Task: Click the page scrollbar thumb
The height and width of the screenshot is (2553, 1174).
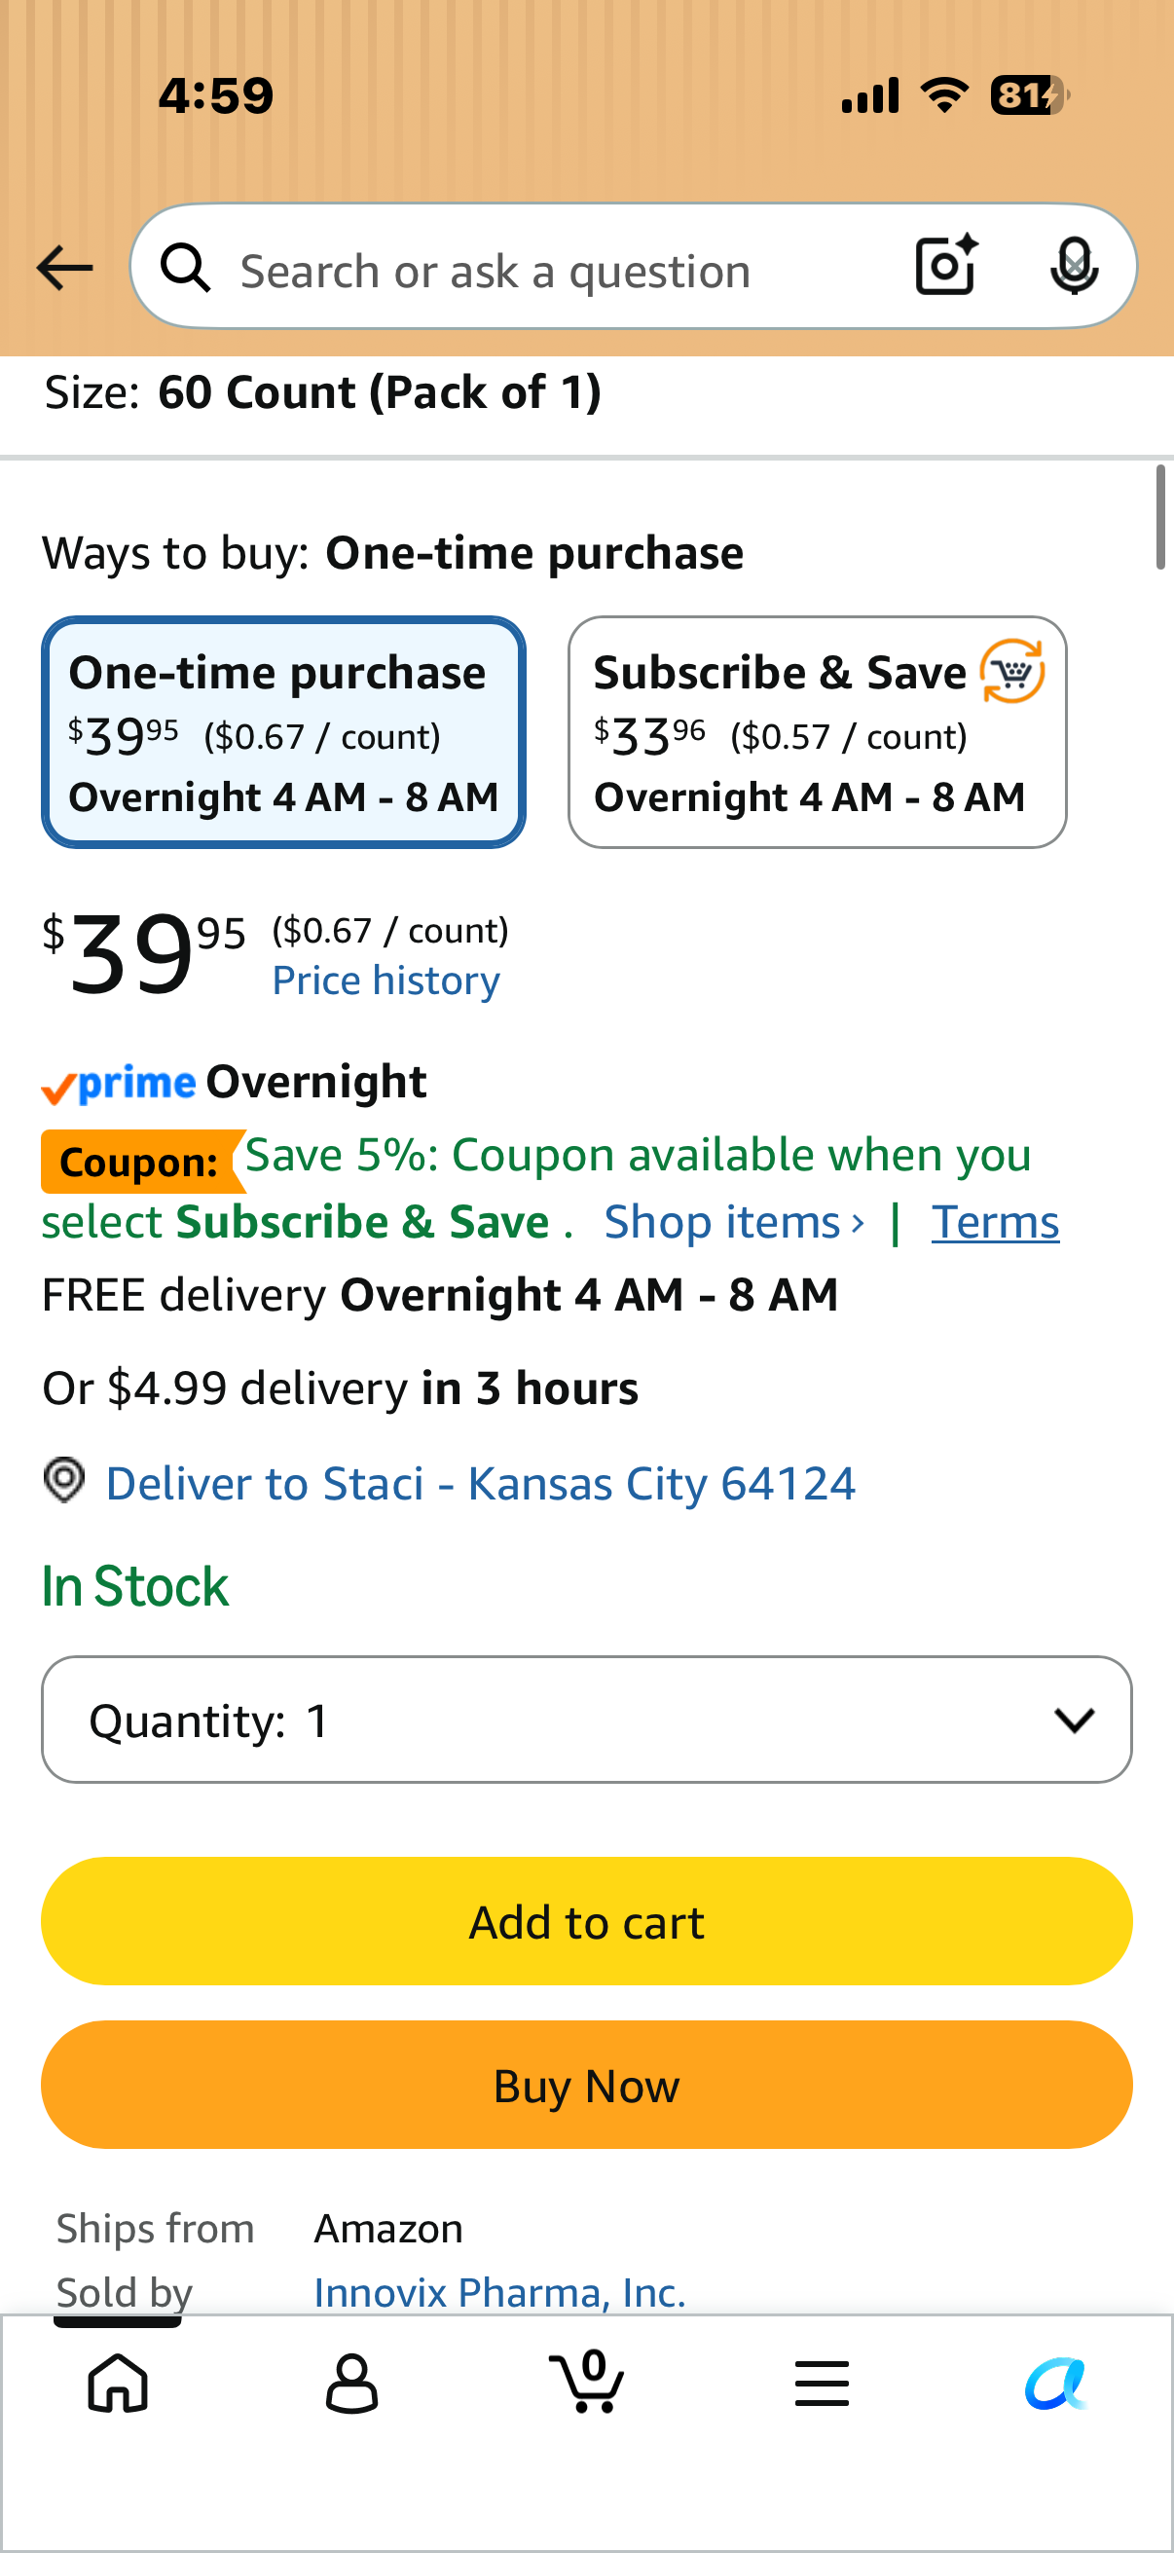Action: 1160,516
